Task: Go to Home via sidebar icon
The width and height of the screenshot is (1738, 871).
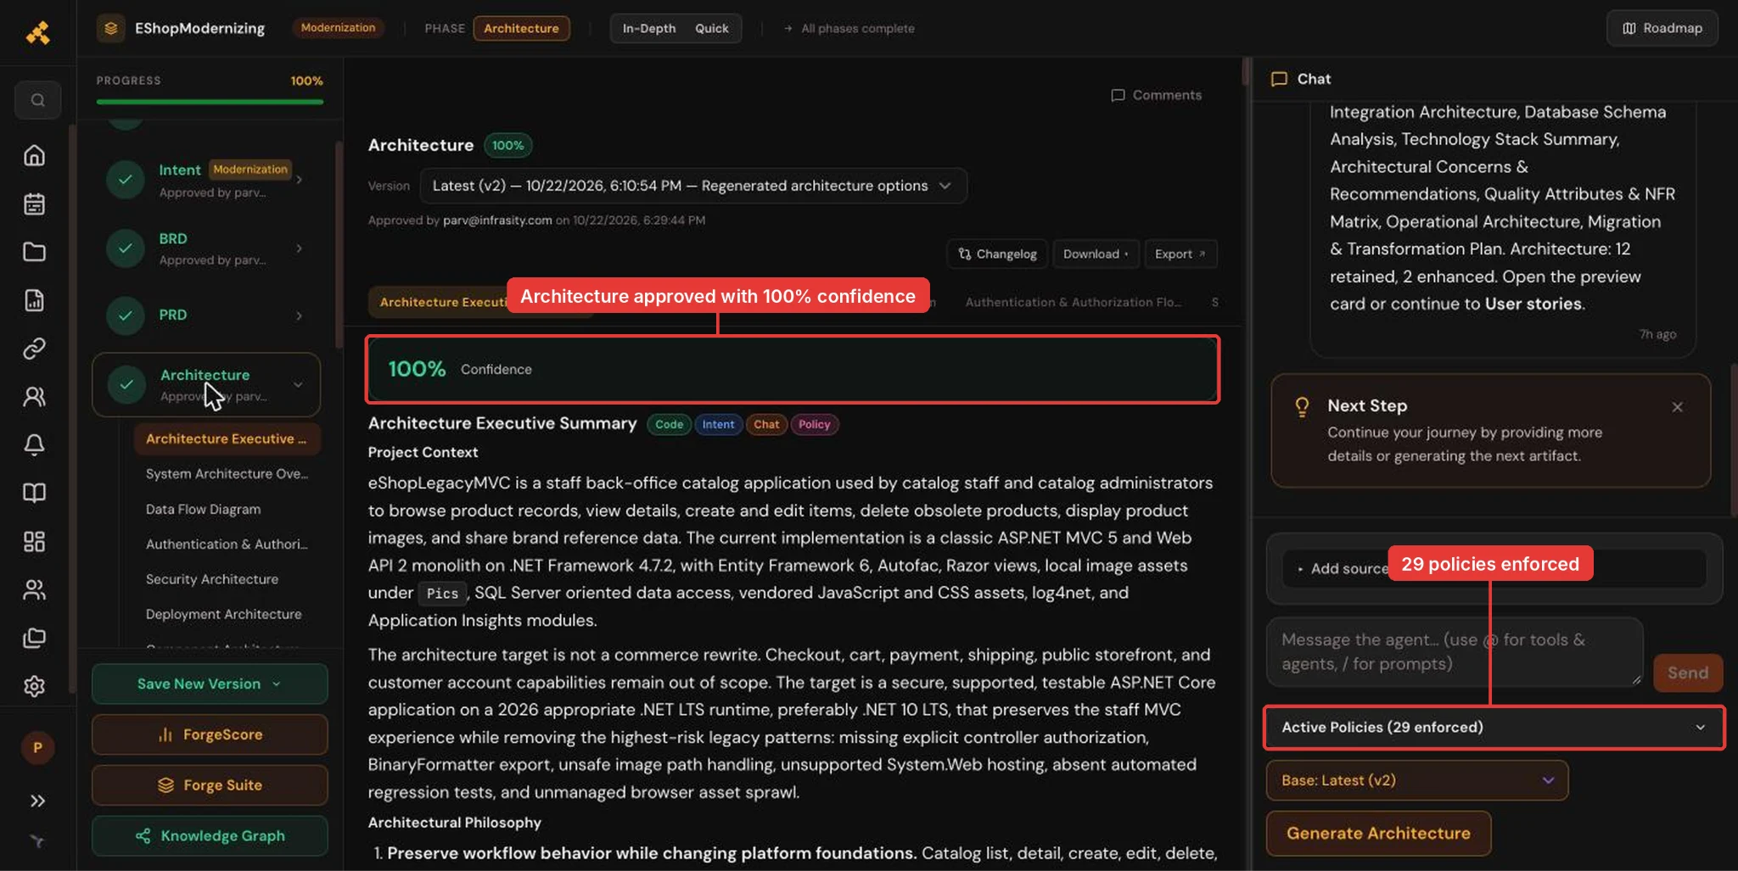Action: tap(34, 155)
